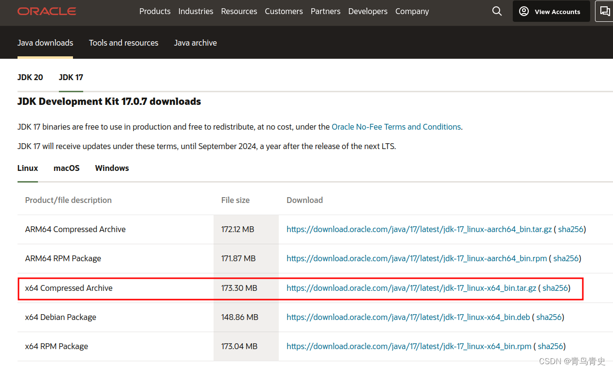
Task: Open Oracle No-Fee Terms and Conditions link
Action: [x=396, y=127]
